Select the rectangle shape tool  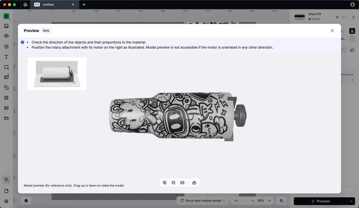coord(6,67)
